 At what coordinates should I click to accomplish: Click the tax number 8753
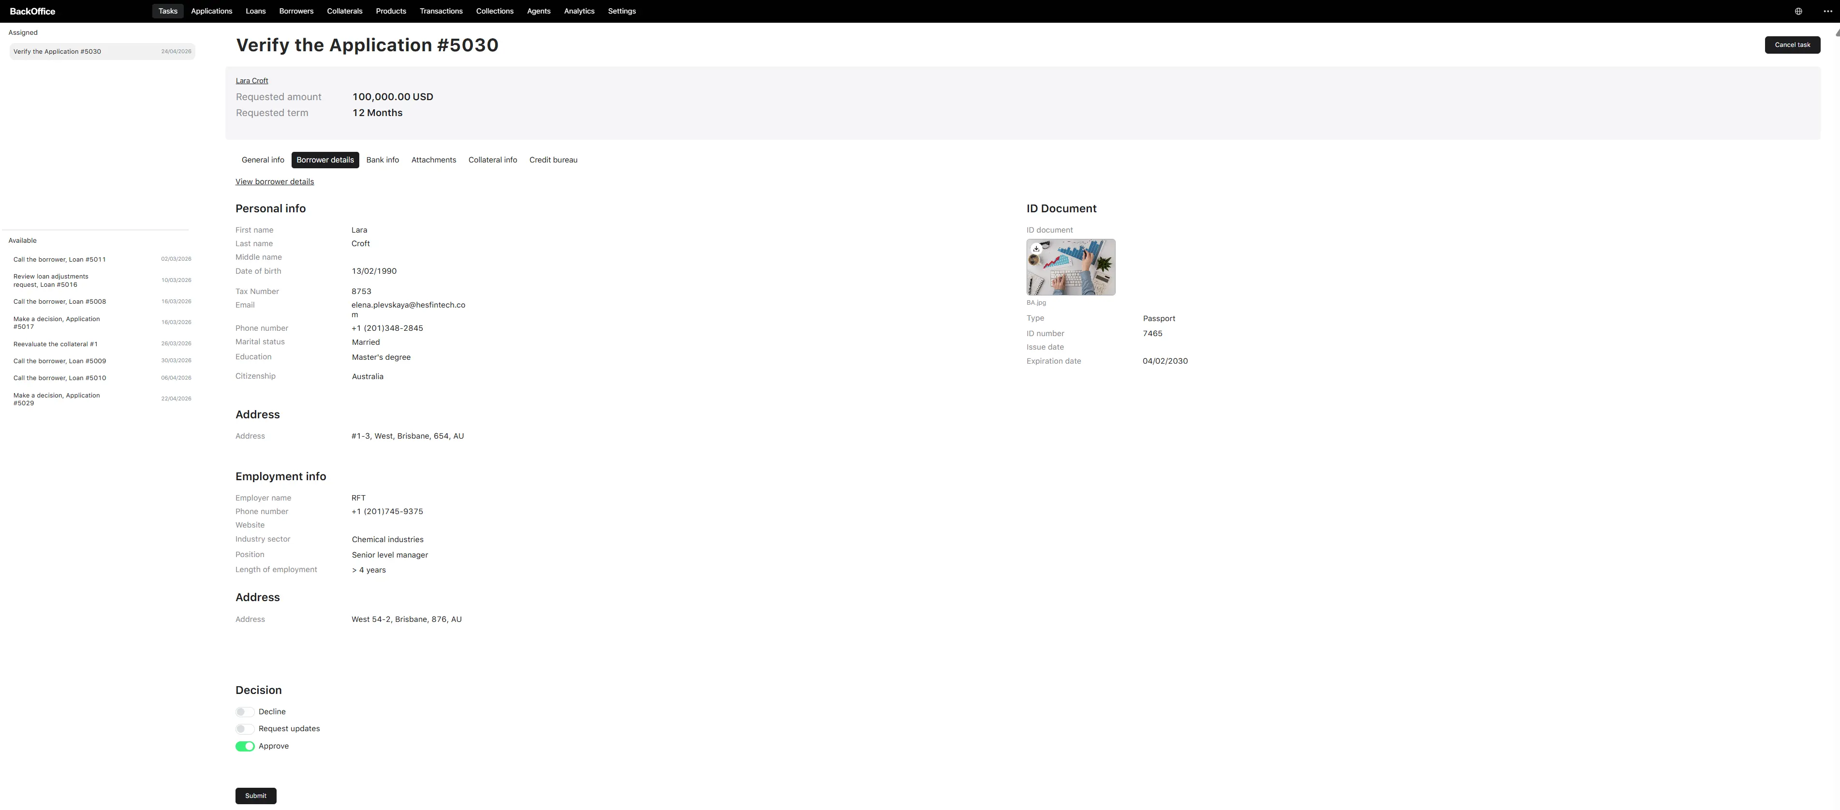coord(361,292)
